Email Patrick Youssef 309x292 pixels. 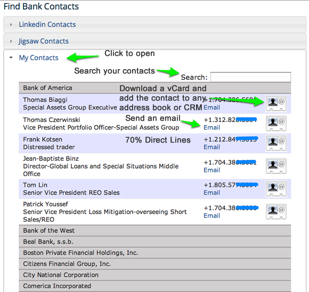coord(212,215)
